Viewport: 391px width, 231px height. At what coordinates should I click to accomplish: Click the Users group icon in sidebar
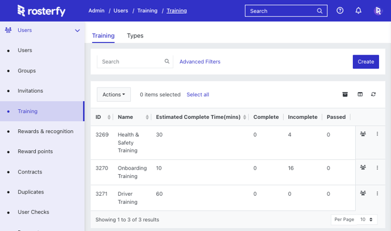pos(8,30)
